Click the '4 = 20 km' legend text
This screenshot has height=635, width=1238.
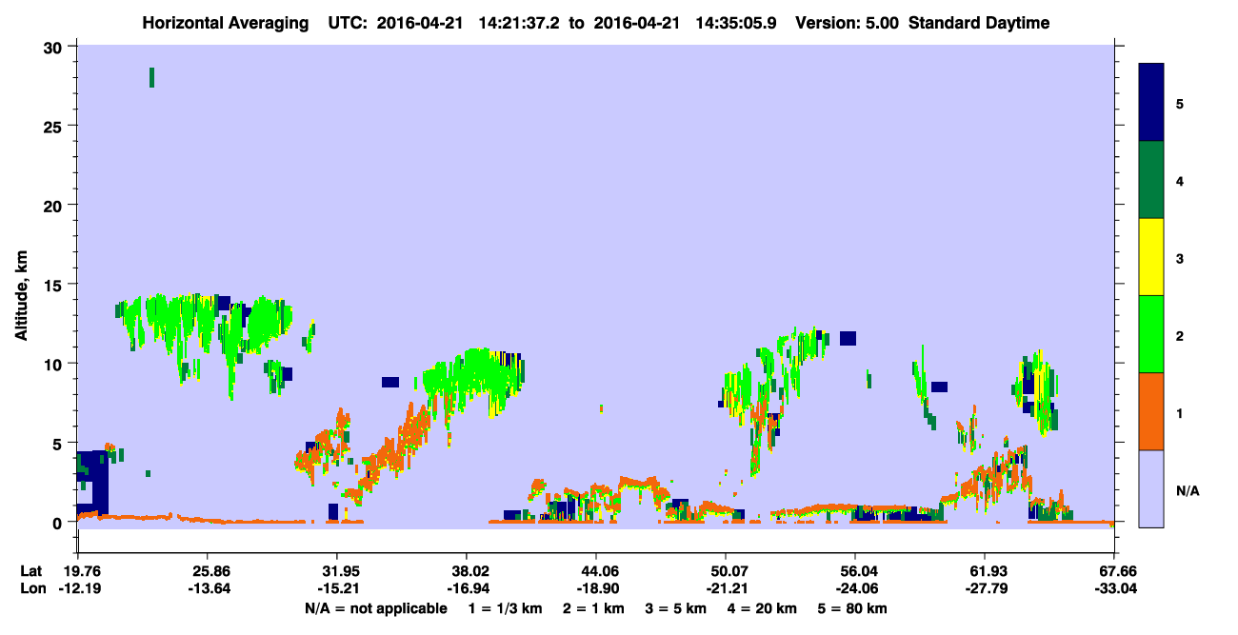tap(763, 608)
